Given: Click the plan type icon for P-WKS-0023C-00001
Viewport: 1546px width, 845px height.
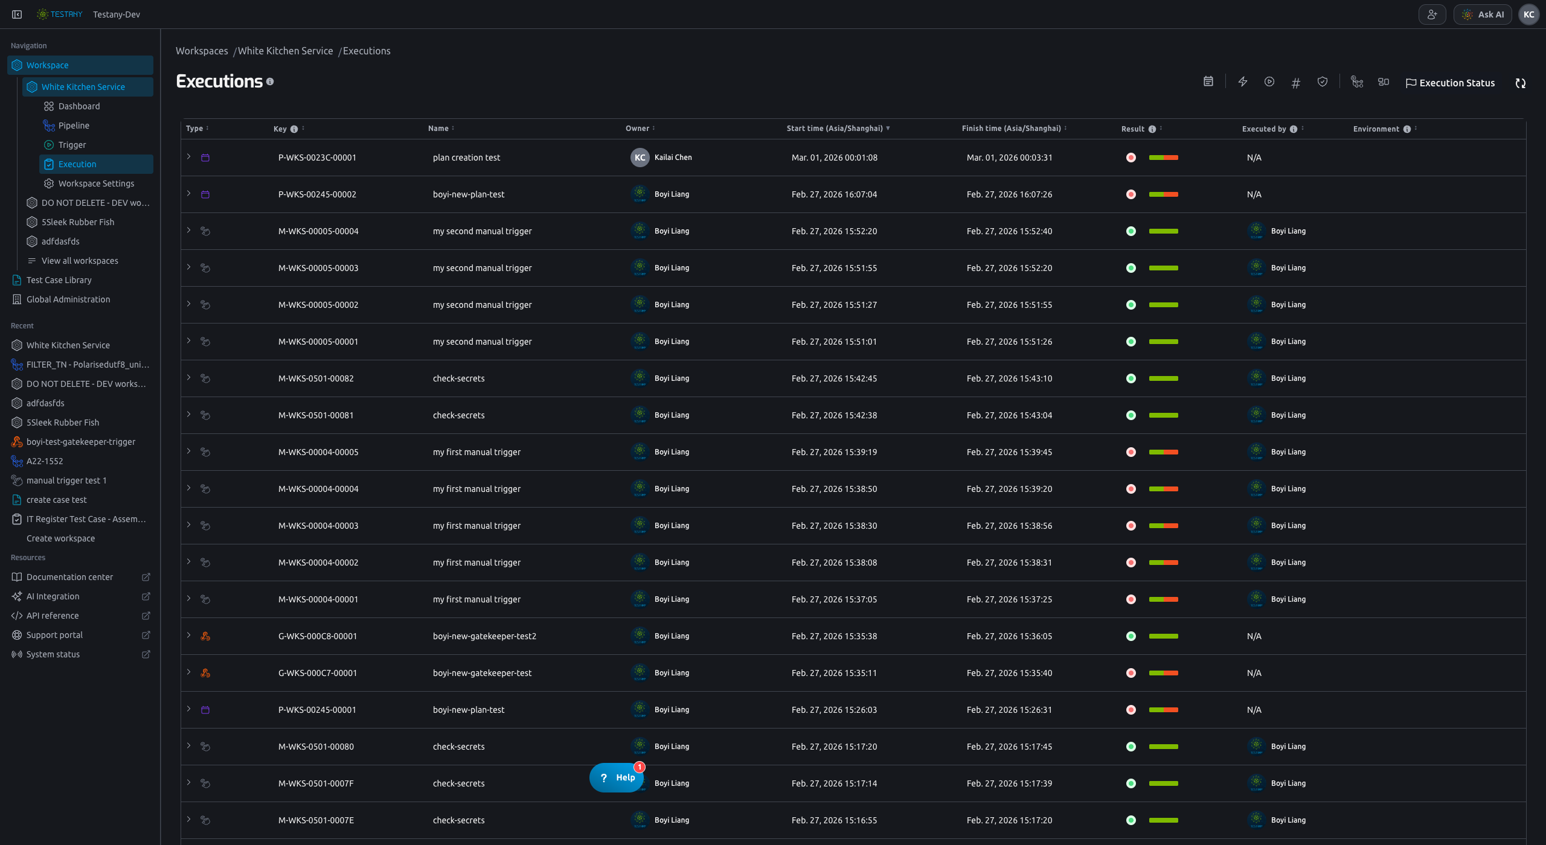Looking at the screenshot, I should point(205,158).
